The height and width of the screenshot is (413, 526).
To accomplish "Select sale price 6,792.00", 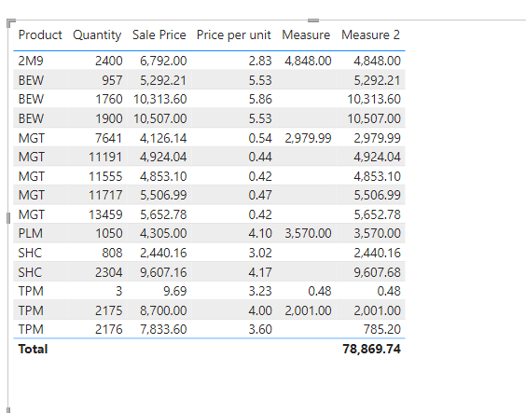I will click(x=163, y=61).
